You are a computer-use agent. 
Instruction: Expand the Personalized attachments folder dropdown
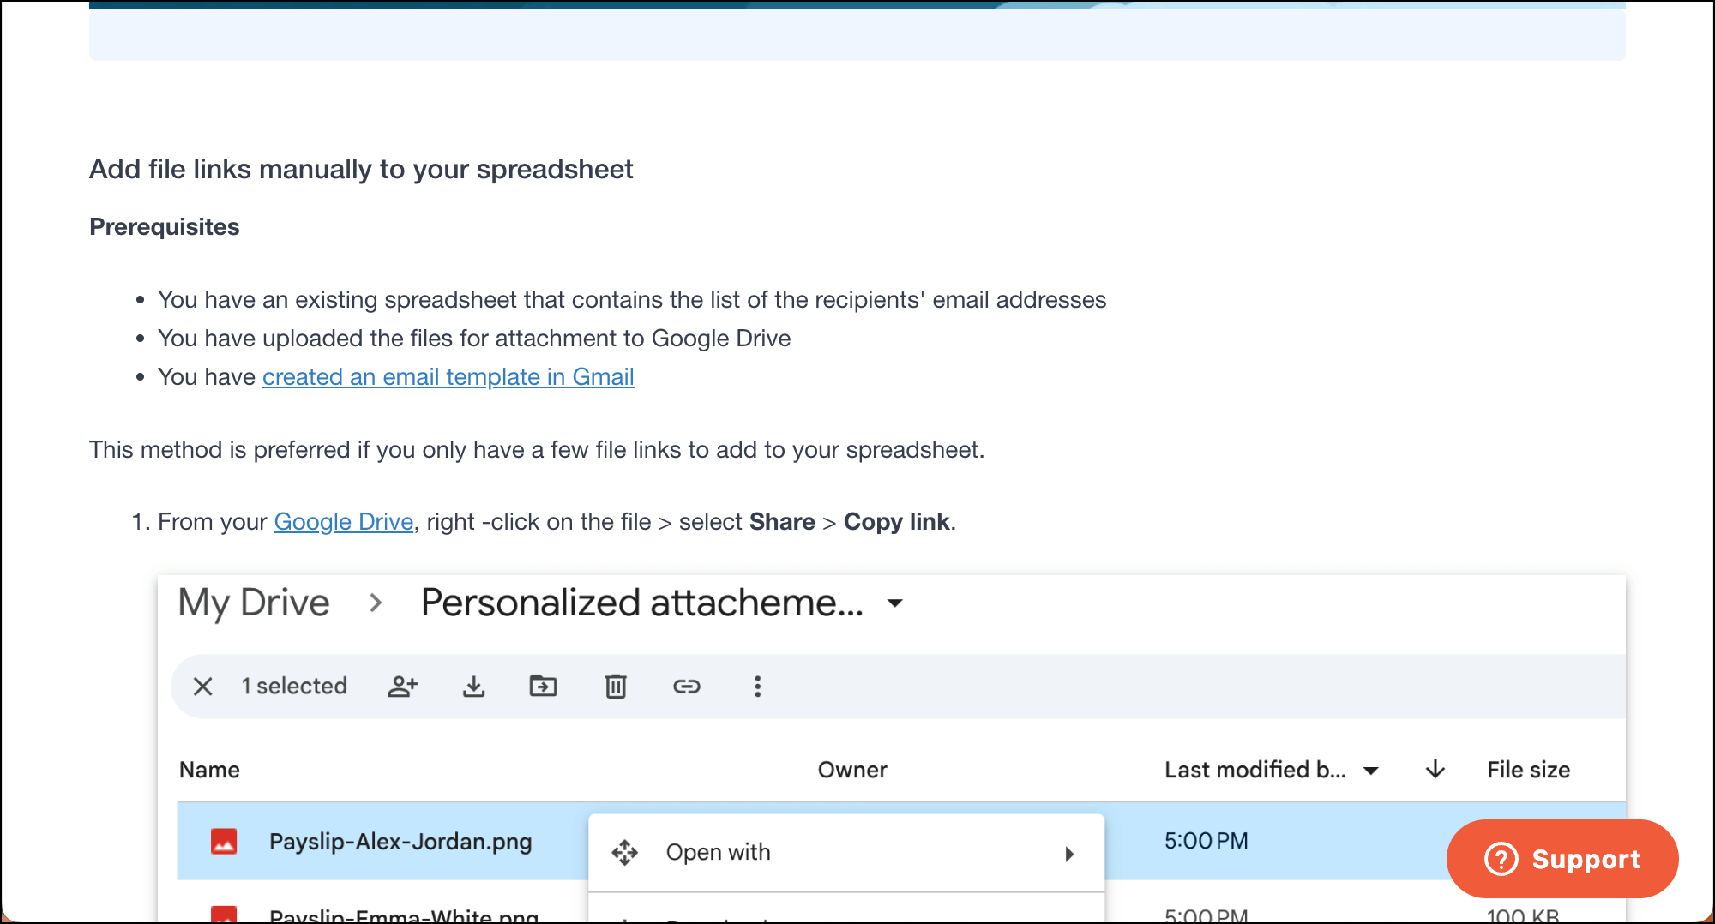895,603
